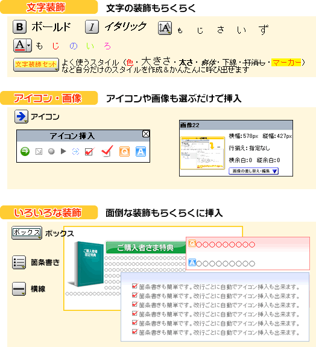Open the font color A dropdown arrow
The height and width of the screenshot is (347, 316).
pos(29,46)
